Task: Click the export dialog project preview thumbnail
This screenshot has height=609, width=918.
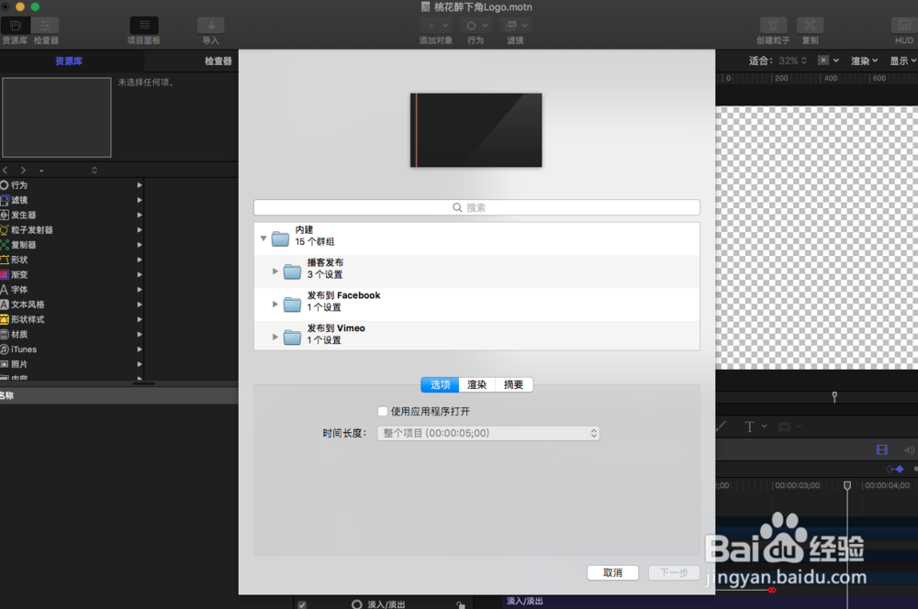Action: tap(476, 130)
